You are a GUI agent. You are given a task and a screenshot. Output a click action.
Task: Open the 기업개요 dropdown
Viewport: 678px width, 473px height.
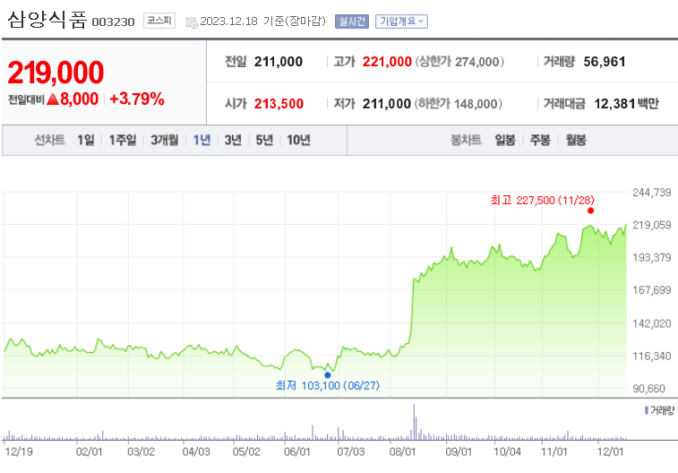tap(401, 21)
